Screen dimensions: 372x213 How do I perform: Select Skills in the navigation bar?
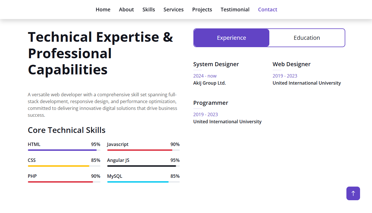pos(149,10)
